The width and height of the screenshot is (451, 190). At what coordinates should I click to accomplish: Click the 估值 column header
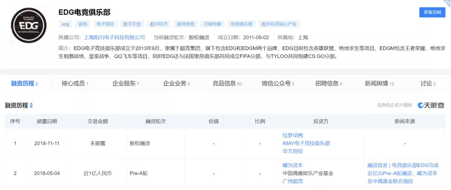[213, 121]
